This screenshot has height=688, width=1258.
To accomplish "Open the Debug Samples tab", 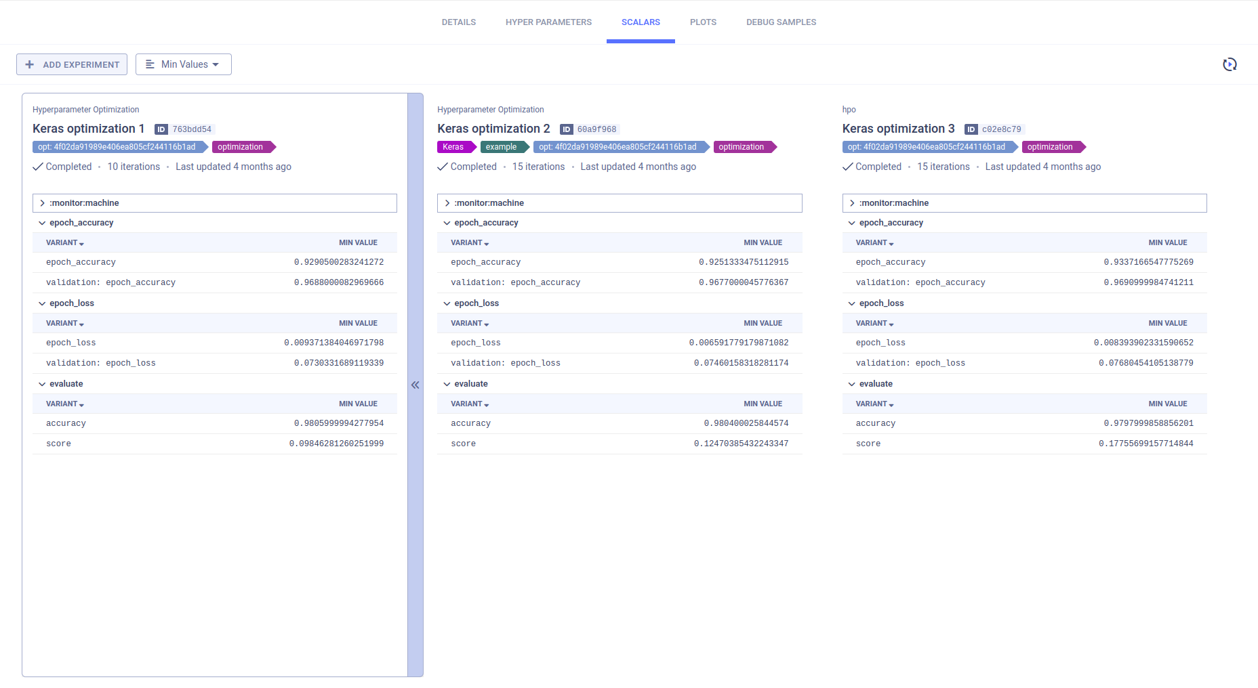I will 781,22.
